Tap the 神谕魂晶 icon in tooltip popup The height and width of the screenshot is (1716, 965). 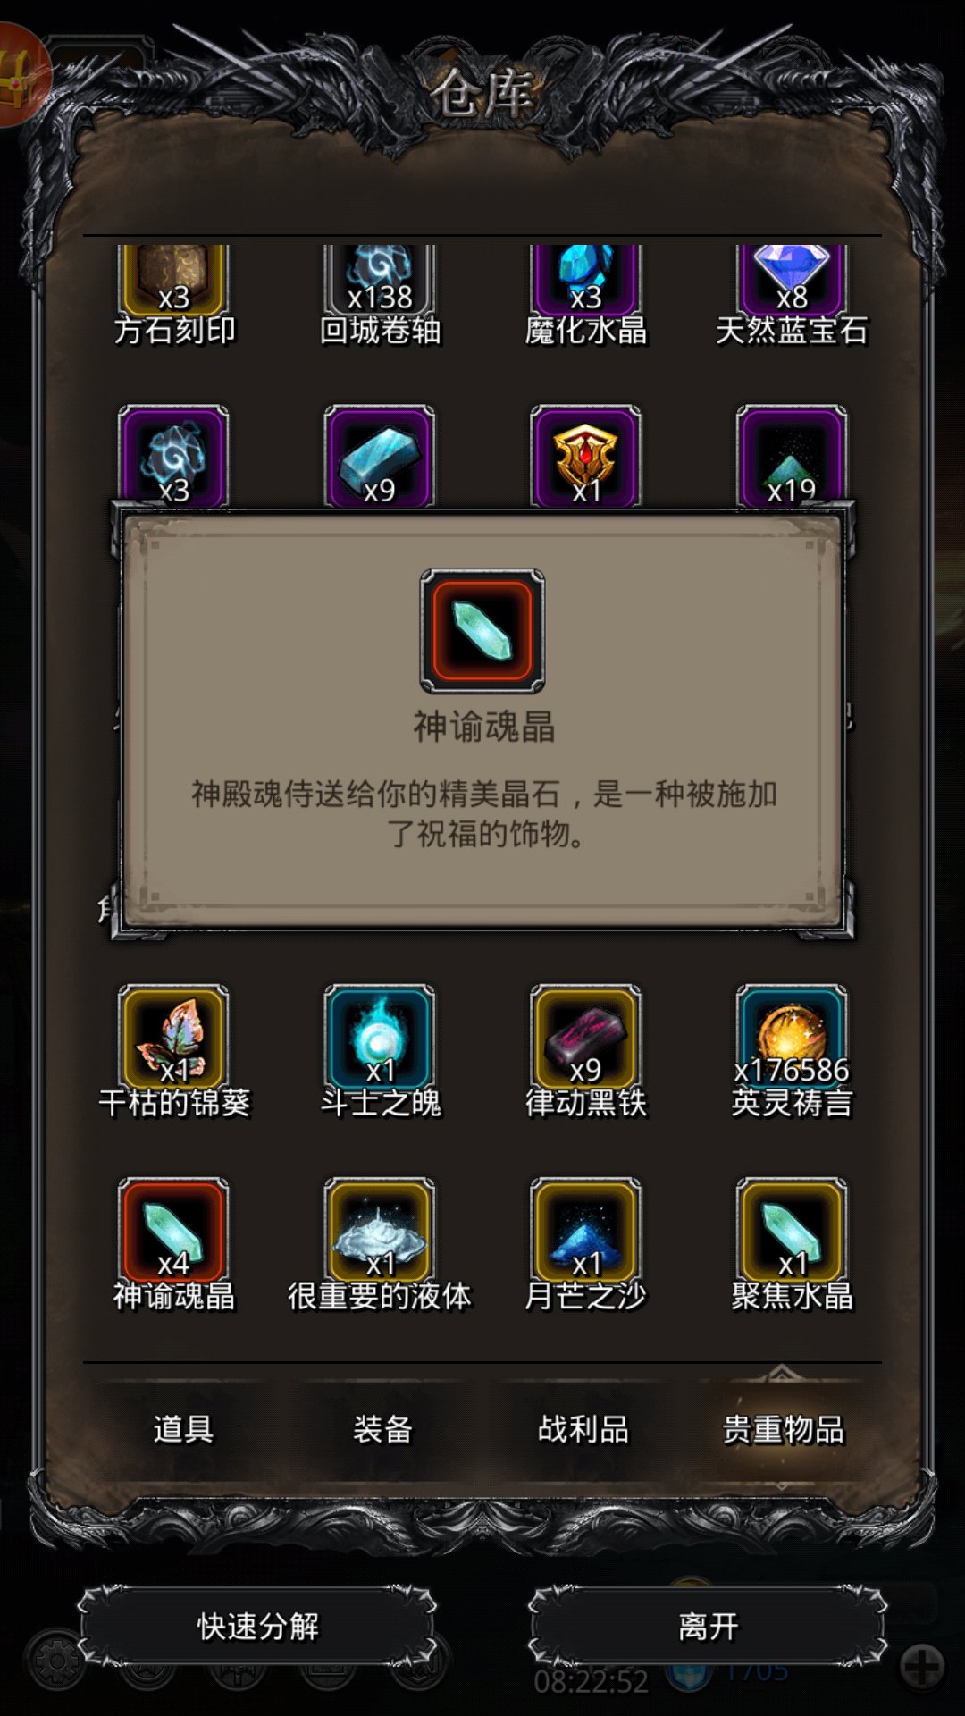click(482, 631)
